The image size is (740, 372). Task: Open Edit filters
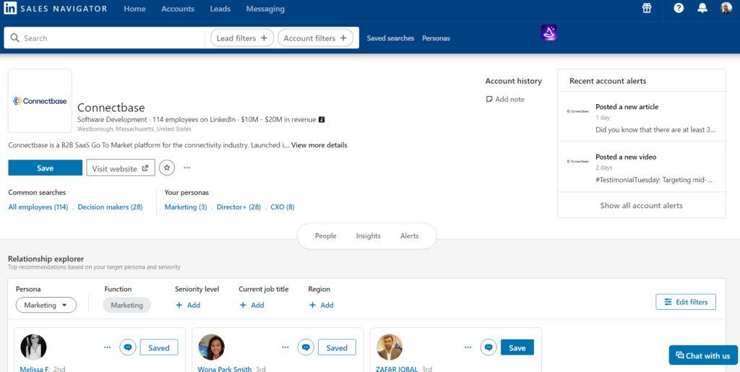[686, 302]
